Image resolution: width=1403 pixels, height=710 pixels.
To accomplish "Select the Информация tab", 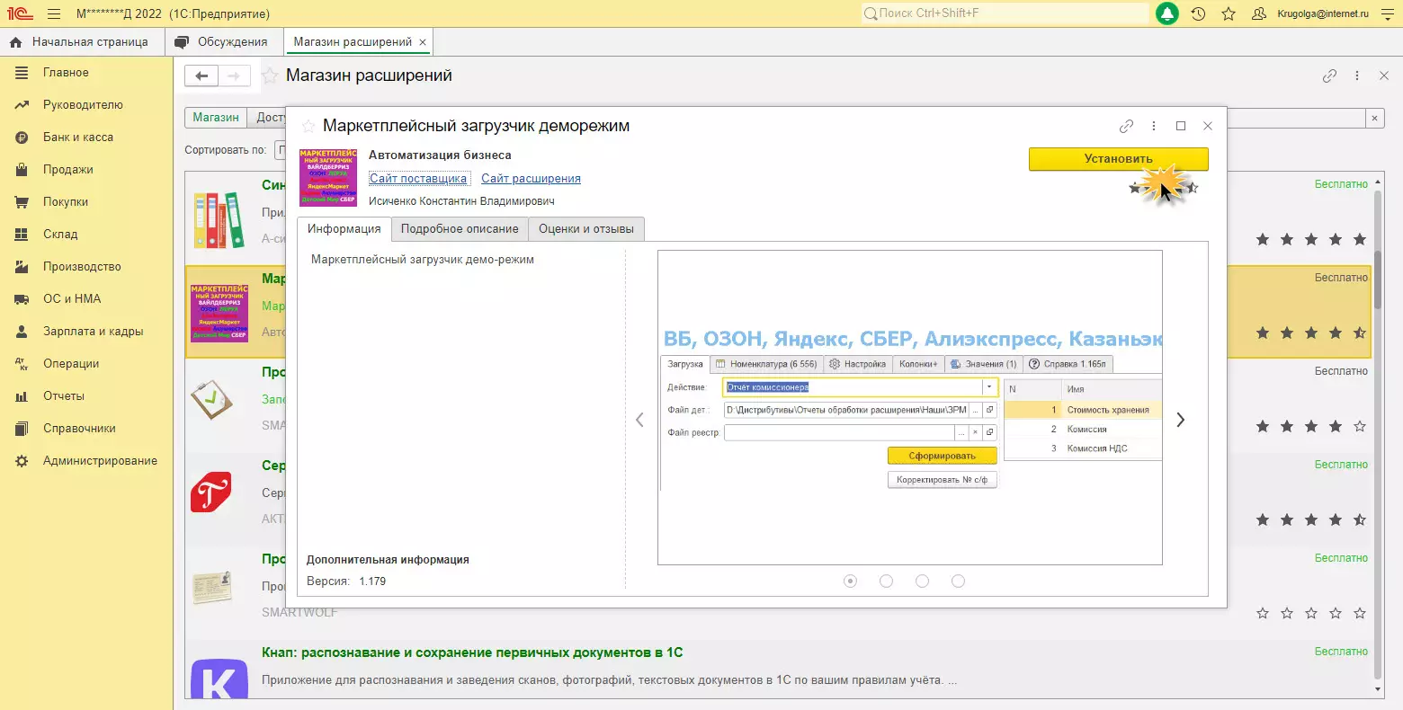I will 344,229.
